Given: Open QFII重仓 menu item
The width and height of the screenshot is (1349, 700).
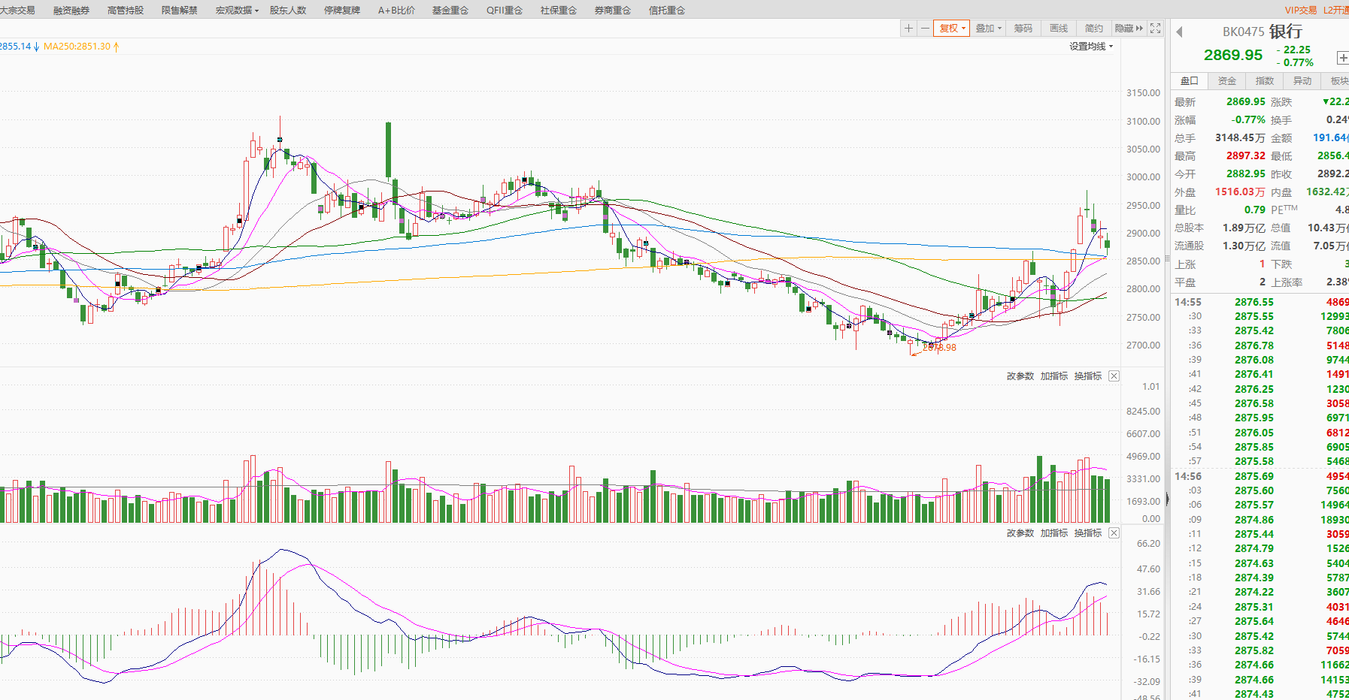Looking at the screenshot, I should (505, 11).
